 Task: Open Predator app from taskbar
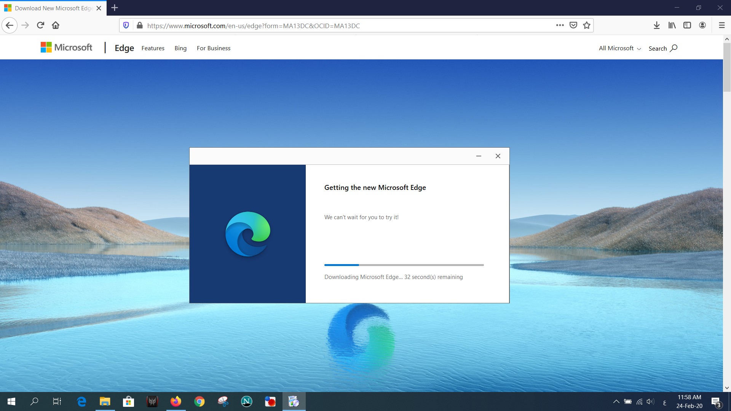point(152,401)
